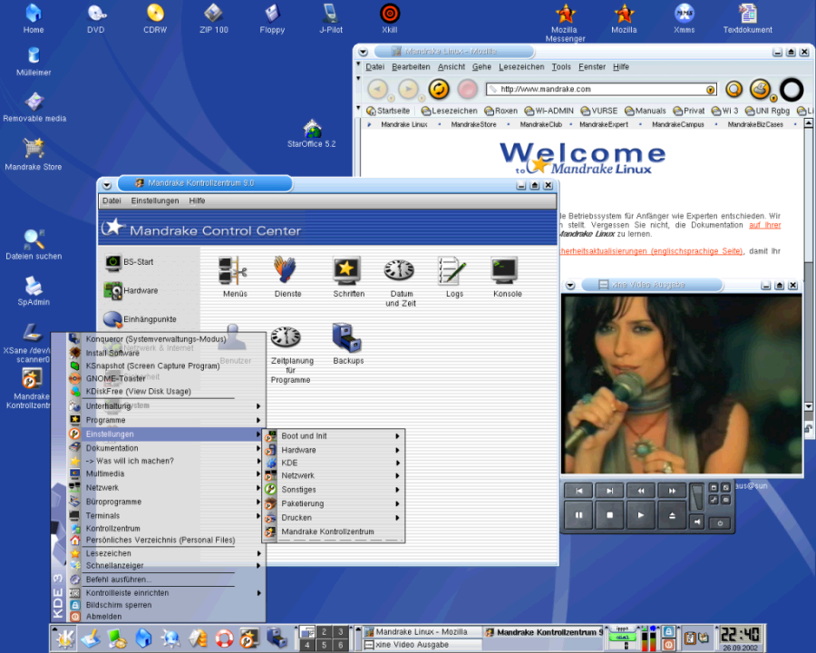Click the xine rewind button

[x=641, y=491]
